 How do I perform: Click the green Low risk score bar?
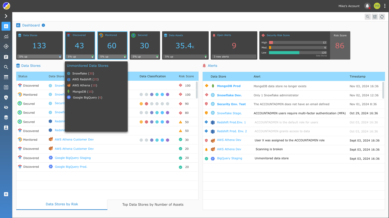coord(284,53)
